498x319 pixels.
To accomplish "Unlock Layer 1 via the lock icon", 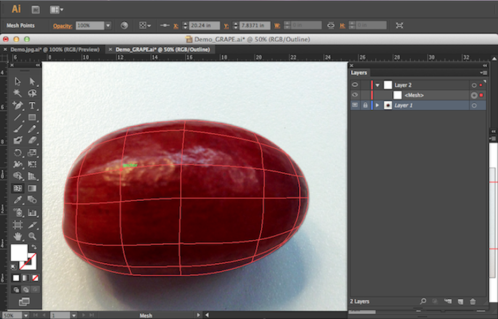I will click(365, 105).
